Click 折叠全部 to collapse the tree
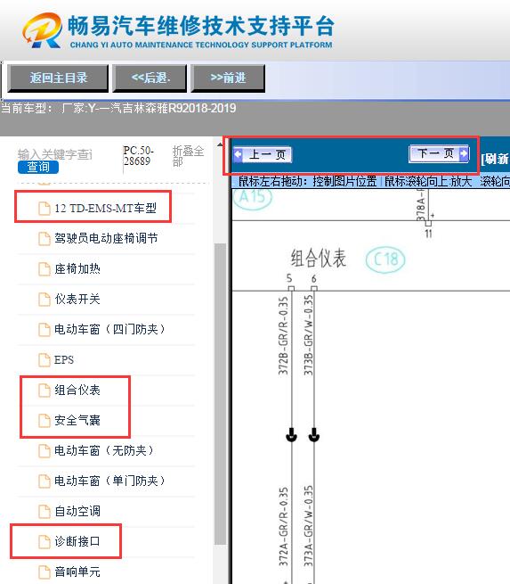510x584 pixels. (x=188, y=156)
